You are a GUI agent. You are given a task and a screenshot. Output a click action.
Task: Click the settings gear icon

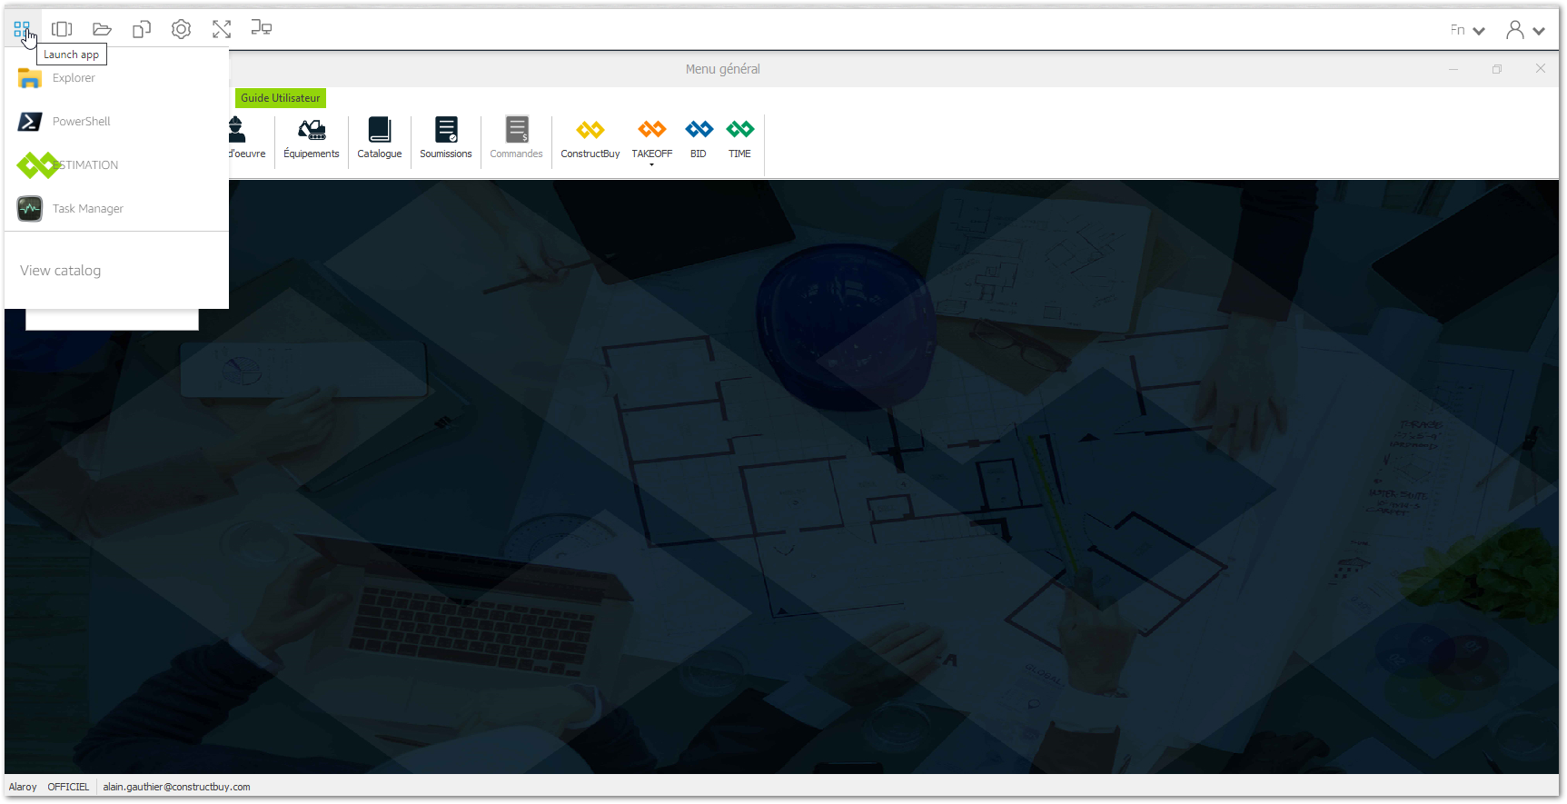coord(182,29)
